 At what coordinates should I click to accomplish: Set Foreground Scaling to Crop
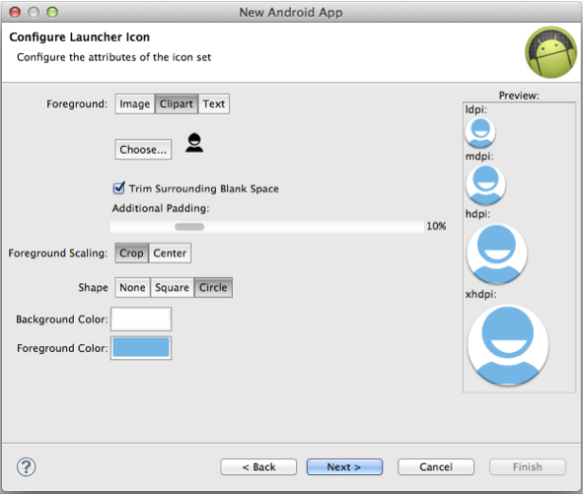pos(131,253)
